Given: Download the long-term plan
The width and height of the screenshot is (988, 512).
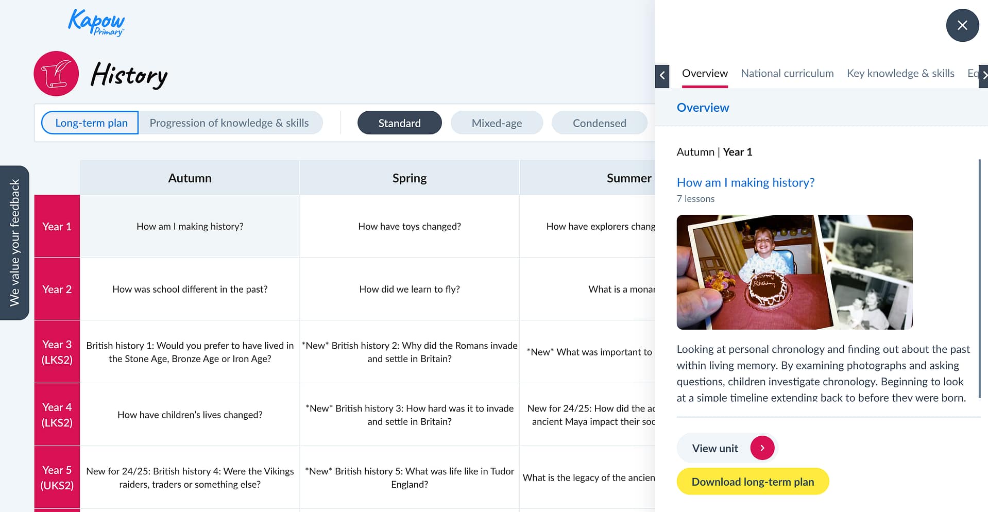Looking at the screenshot, I should (x=752, y=482).
